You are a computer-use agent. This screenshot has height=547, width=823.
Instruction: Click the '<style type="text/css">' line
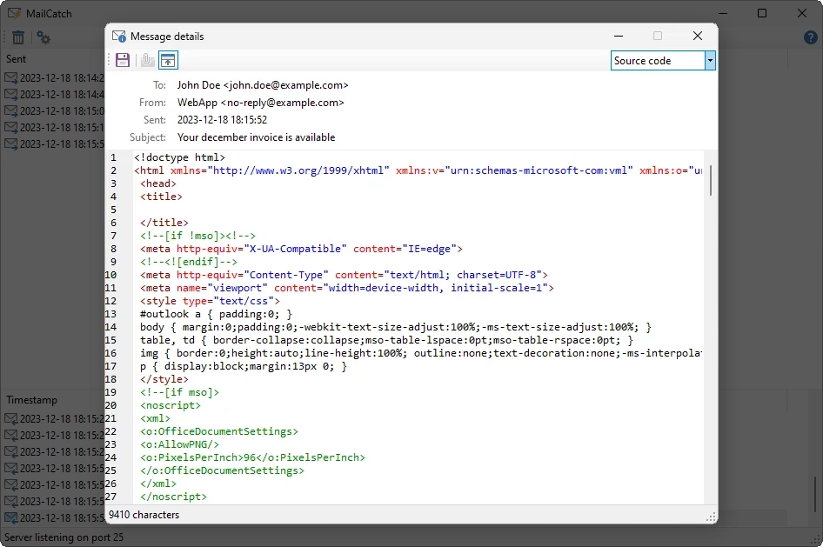point(210,301)
